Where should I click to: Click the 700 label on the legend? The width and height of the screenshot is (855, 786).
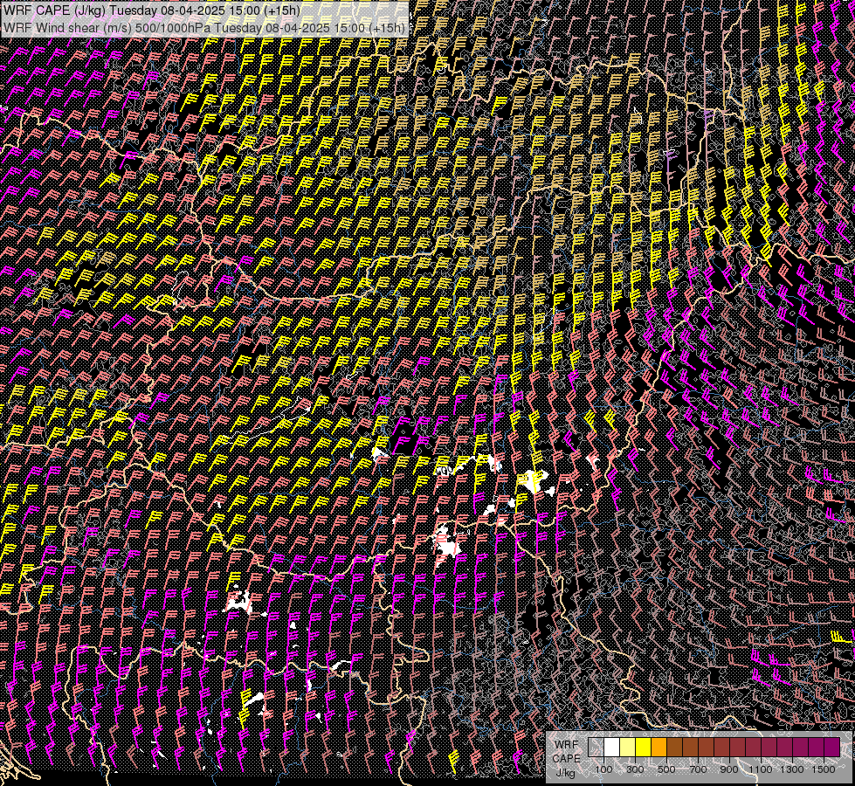(x=698, y=769)
